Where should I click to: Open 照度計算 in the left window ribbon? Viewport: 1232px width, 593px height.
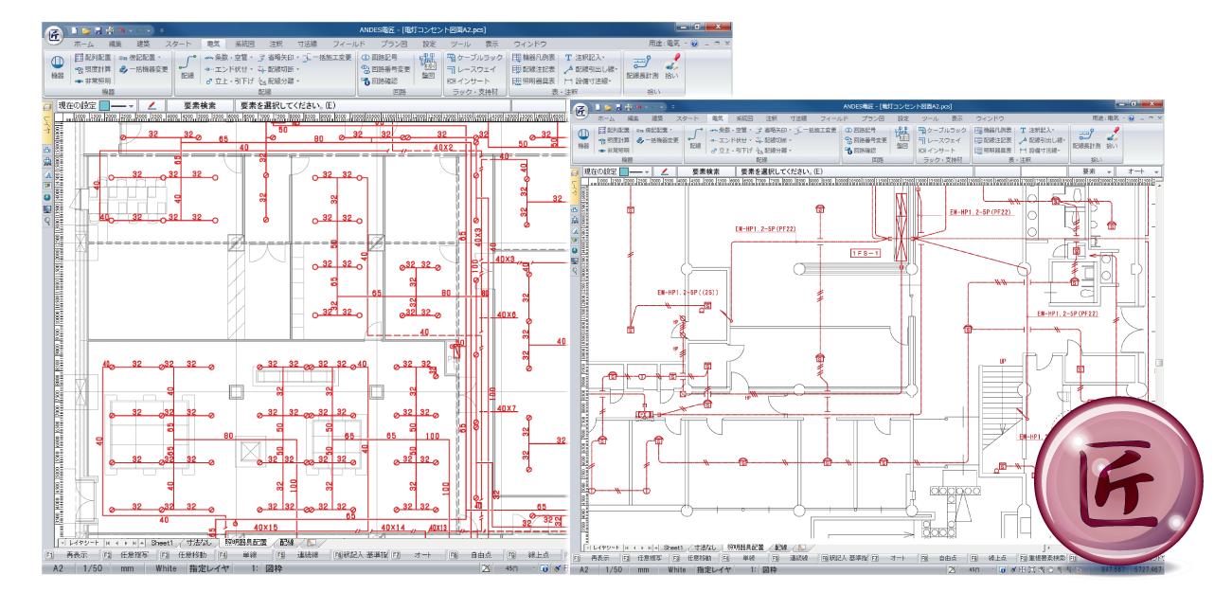pos(91,69)
